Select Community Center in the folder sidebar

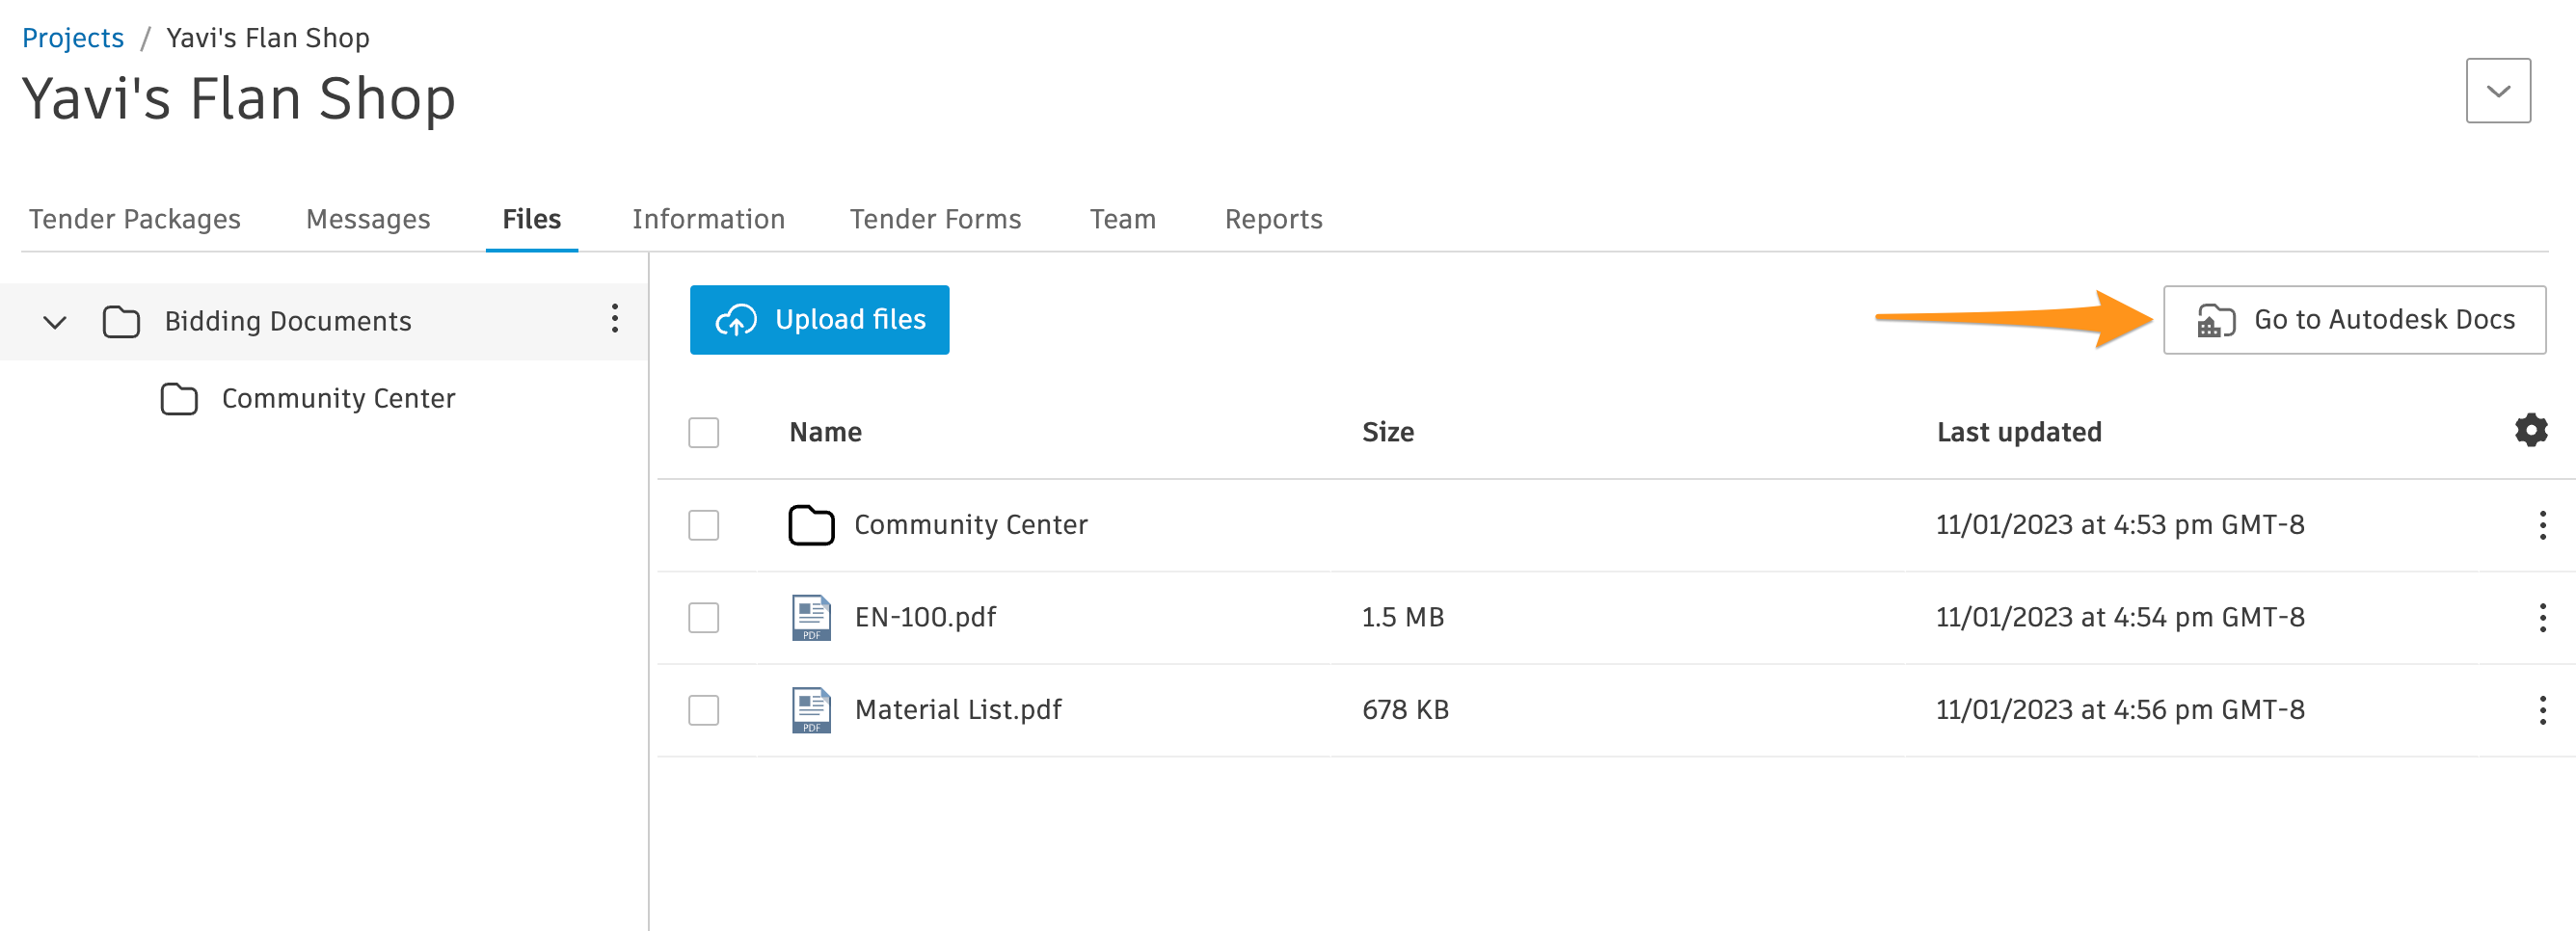point(338,397)
